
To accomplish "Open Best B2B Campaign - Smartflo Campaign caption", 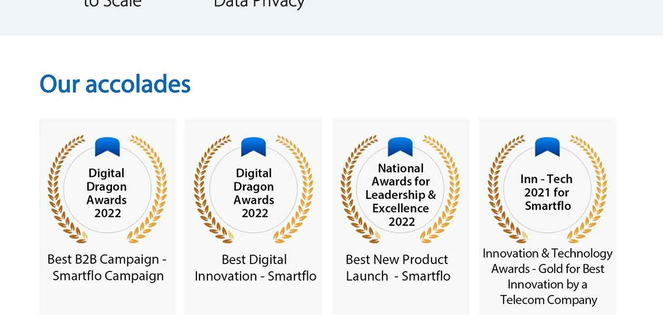I will [x=107, y=267].
